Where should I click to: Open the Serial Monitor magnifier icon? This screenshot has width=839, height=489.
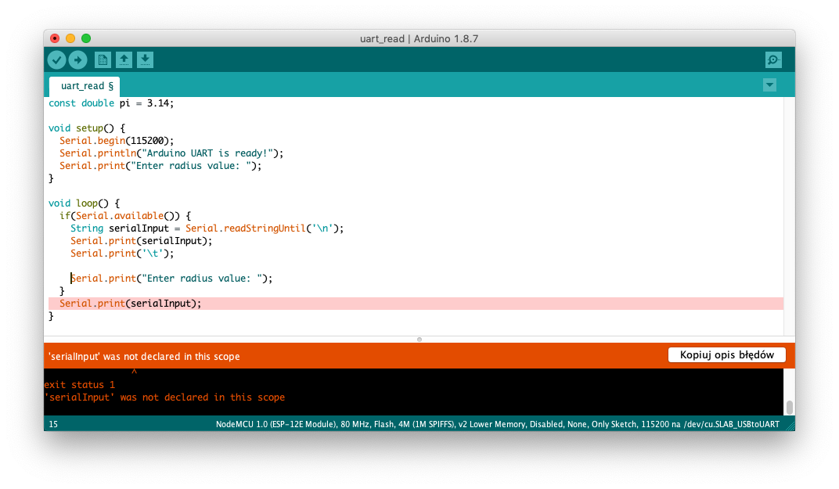click(x=773, y=60)
